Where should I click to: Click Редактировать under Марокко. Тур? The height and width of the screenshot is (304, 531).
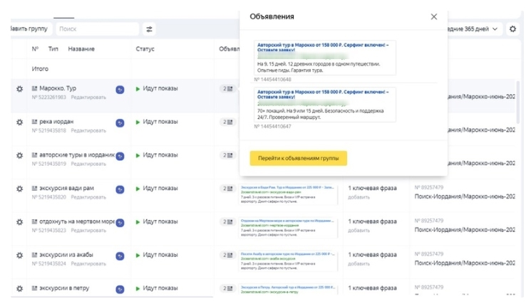pos(88,98)
